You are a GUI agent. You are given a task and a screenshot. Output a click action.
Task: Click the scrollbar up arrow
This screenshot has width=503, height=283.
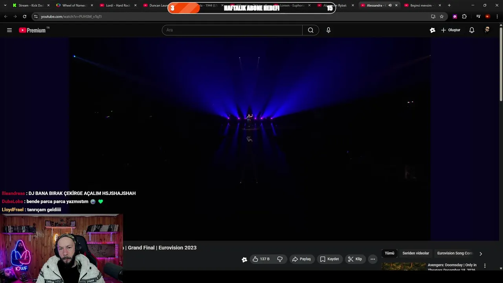[x=501, y=26]
